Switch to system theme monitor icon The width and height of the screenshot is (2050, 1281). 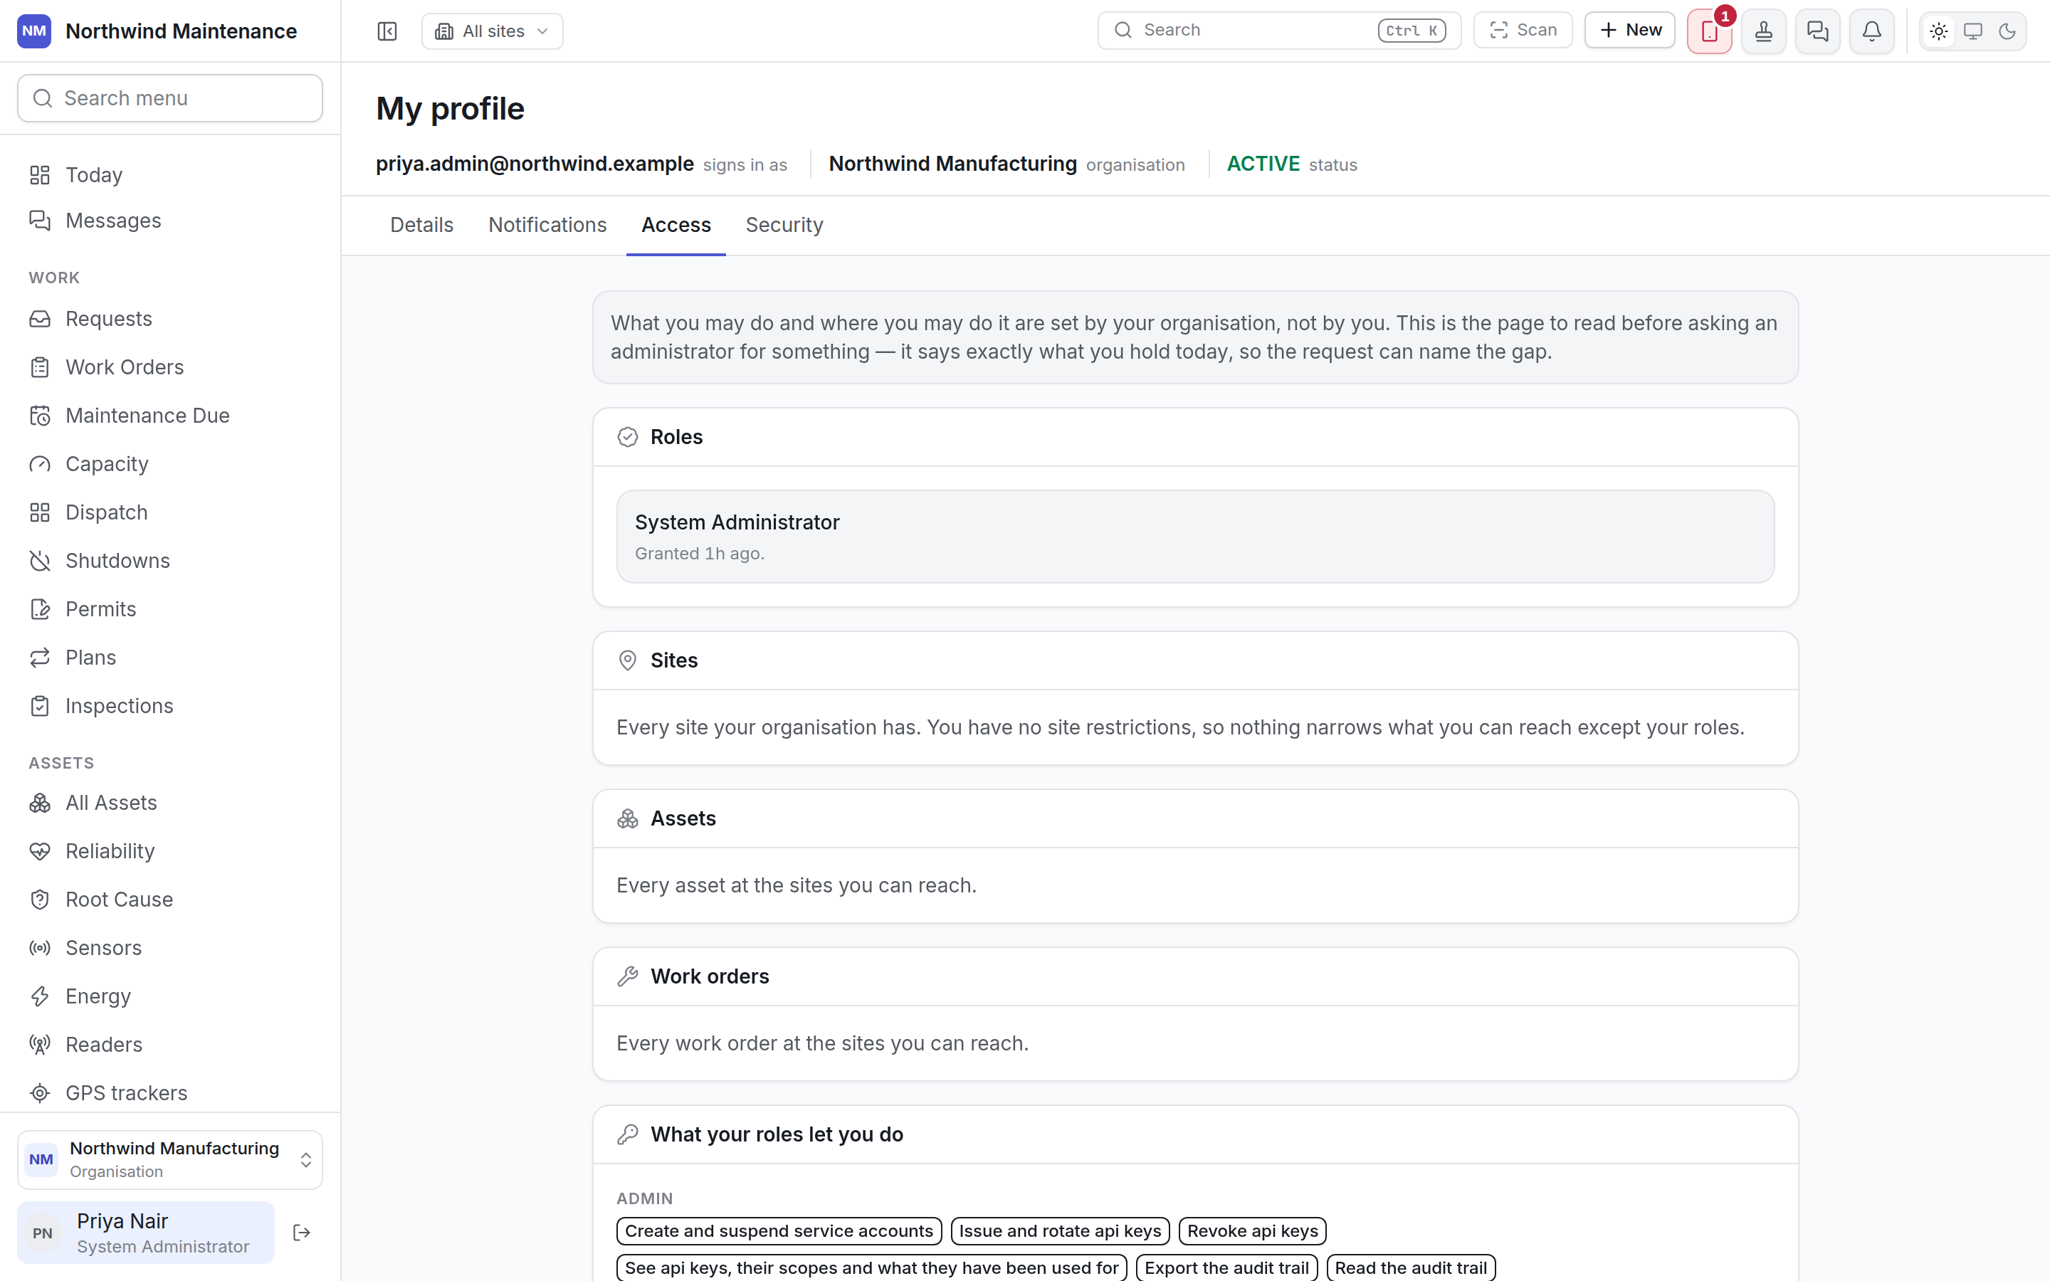(x=1973, y=31)
